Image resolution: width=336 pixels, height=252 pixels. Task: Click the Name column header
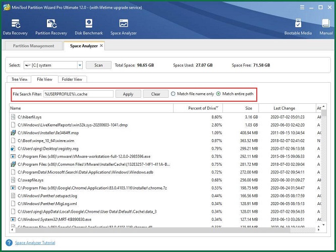coord(91,108)
